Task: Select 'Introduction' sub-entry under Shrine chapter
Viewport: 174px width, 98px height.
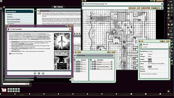Action: 11,24
